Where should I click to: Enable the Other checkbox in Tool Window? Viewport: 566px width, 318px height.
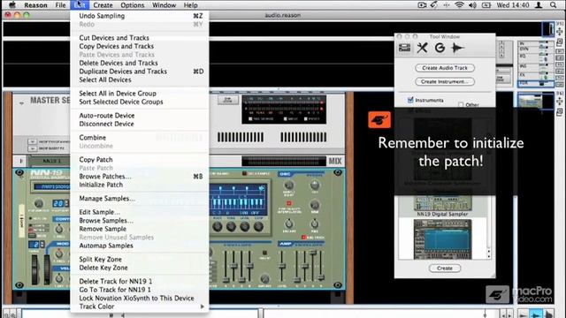coord(461,104)
